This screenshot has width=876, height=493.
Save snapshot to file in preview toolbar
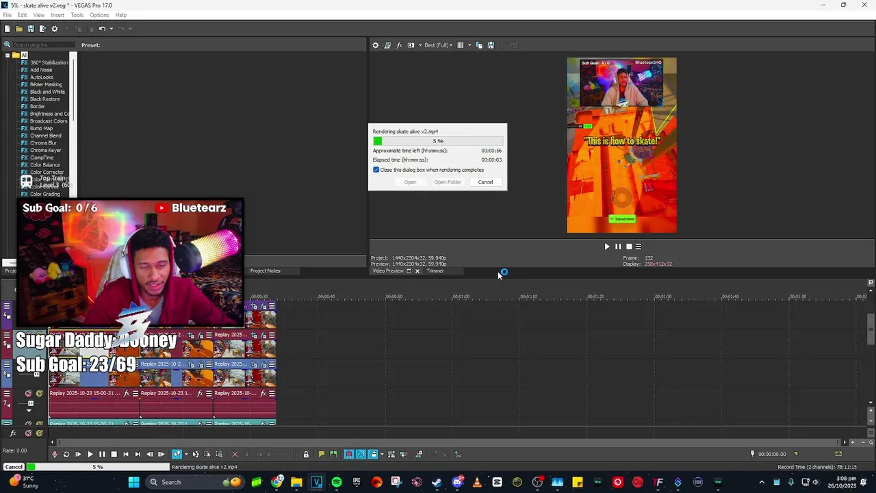(x=491, y=45)
